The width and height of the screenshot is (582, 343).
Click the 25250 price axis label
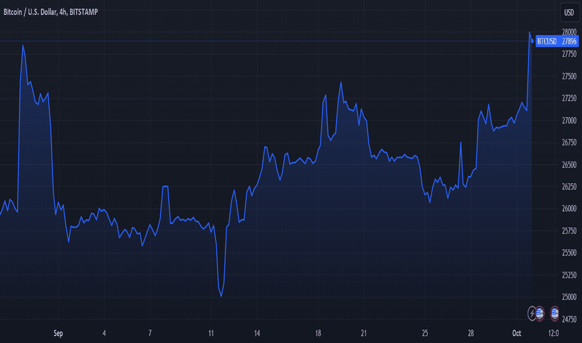(x=569, y=275)
